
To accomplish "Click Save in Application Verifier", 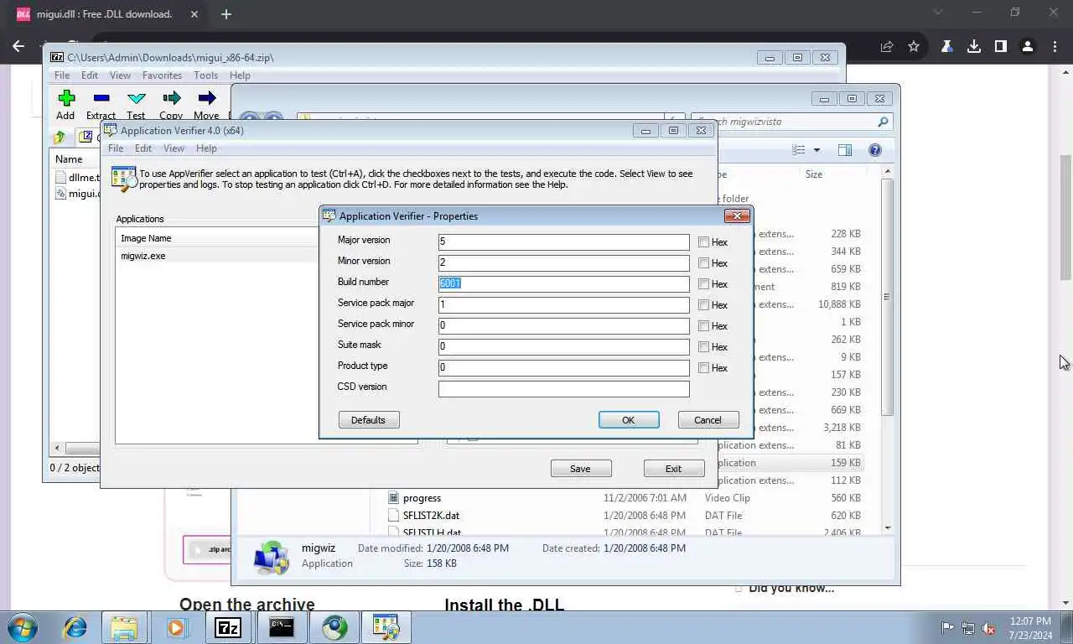I will [580, 469].
